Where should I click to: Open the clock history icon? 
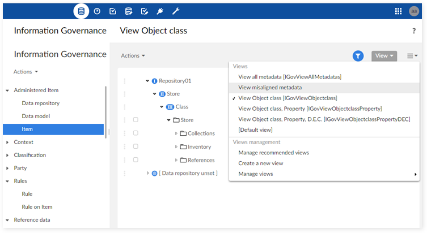point(97,11)
